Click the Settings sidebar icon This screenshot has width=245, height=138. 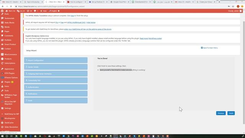tap(2, 108)
